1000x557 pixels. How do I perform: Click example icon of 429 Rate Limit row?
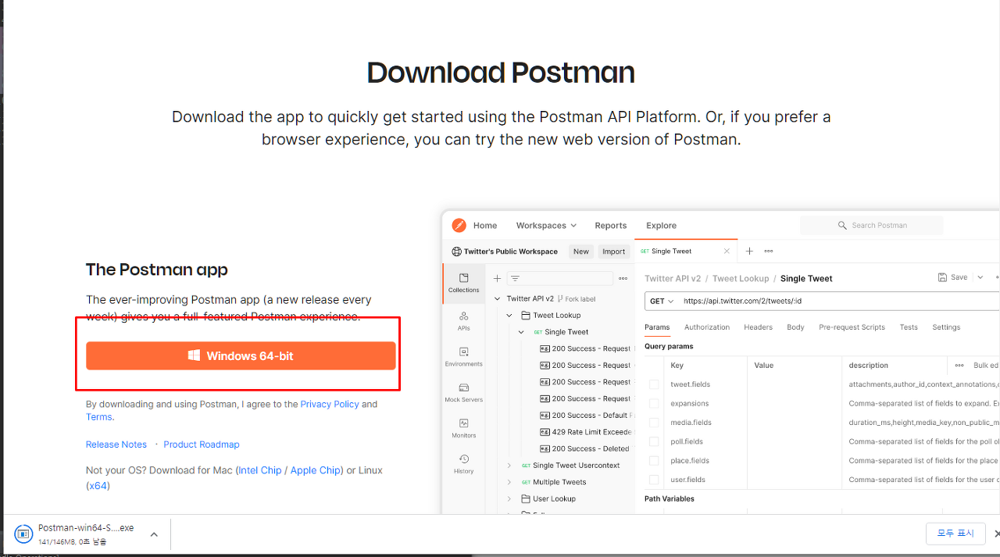coord(545,432)
